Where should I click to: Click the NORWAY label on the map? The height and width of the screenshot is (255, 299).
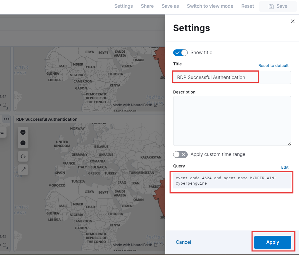[77, 129]
